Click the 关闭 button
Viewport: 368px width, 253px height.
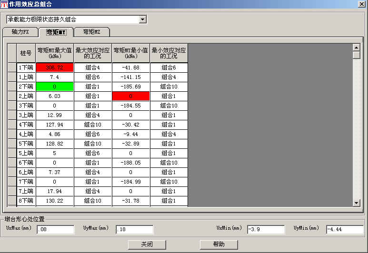click(147, 244)
